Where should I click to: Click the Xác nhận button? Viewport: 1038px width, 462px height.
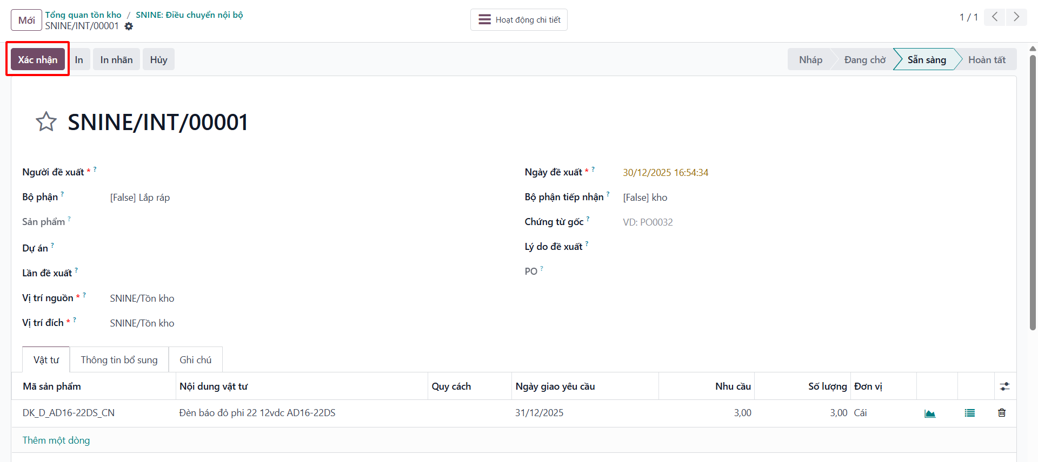click(x=38, y=59)
